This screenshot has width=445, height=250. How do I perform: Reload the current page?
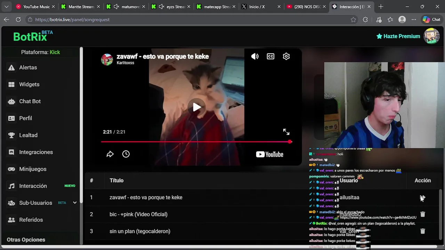point(18,19)
